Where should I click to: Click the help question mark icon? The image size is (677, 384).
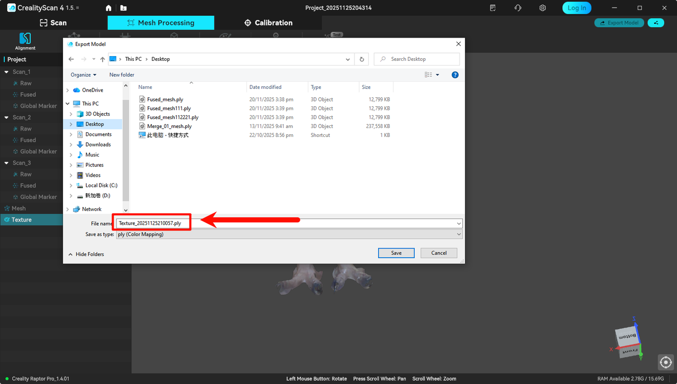pyautogui.click(x=455, y=75)
